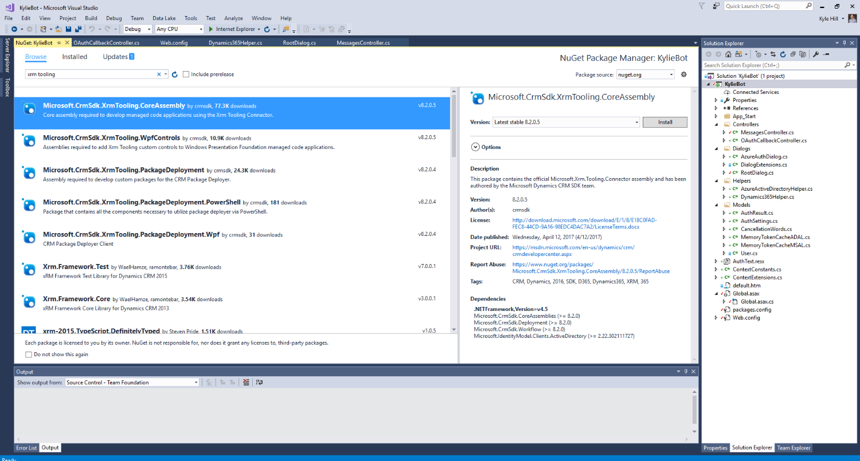Open the Package source nuget.org dropdown
860x461 pixels.
coord(646,74)
